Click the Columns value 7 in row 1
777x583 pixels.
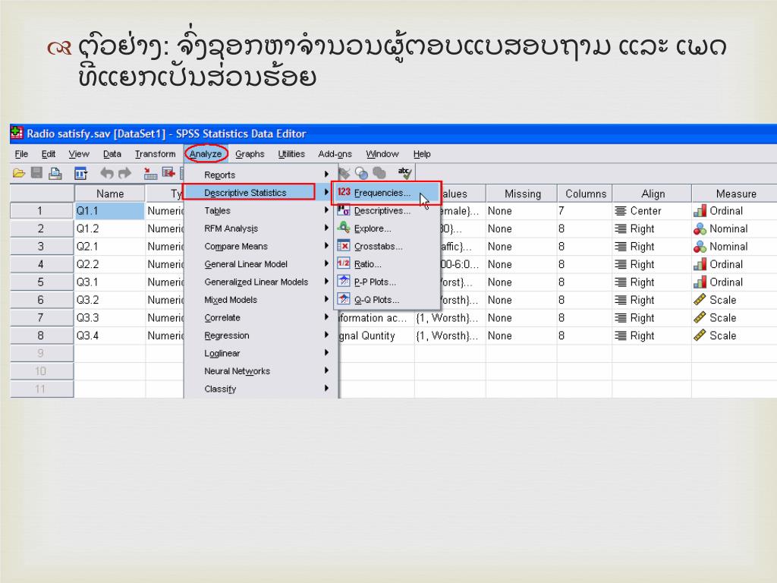(585, 211)
